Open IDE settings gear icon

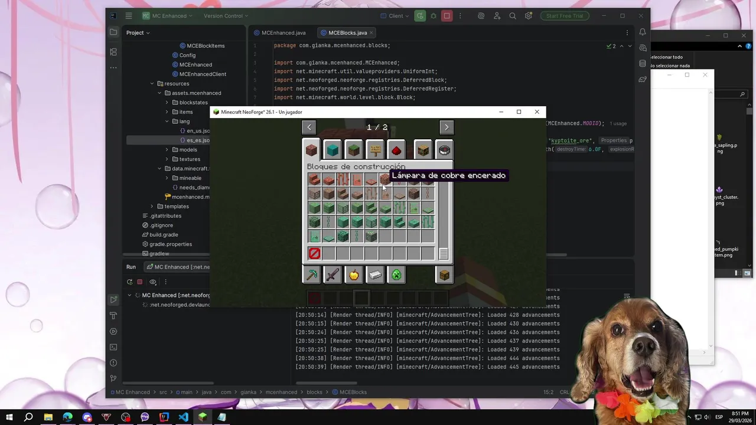529,16
